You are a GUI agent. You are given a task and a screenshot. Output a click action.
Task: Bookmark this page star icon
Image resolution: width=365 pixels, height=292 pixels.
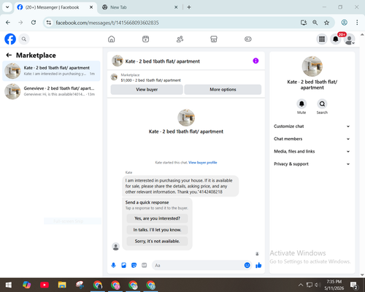326,23
